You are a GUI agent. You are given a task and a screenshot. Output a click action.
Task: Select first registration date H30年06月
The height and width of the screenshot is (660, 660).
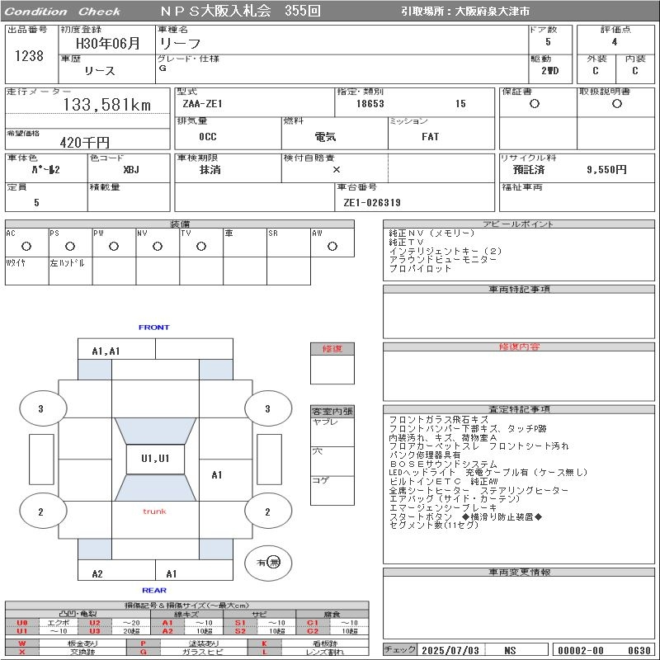(108, 44)
